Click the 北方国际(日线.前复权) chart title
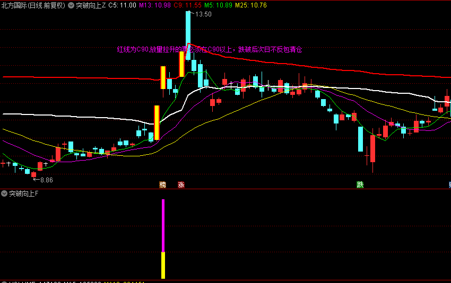The width and height of the screenshot is (451, 283). pos(33,5)
